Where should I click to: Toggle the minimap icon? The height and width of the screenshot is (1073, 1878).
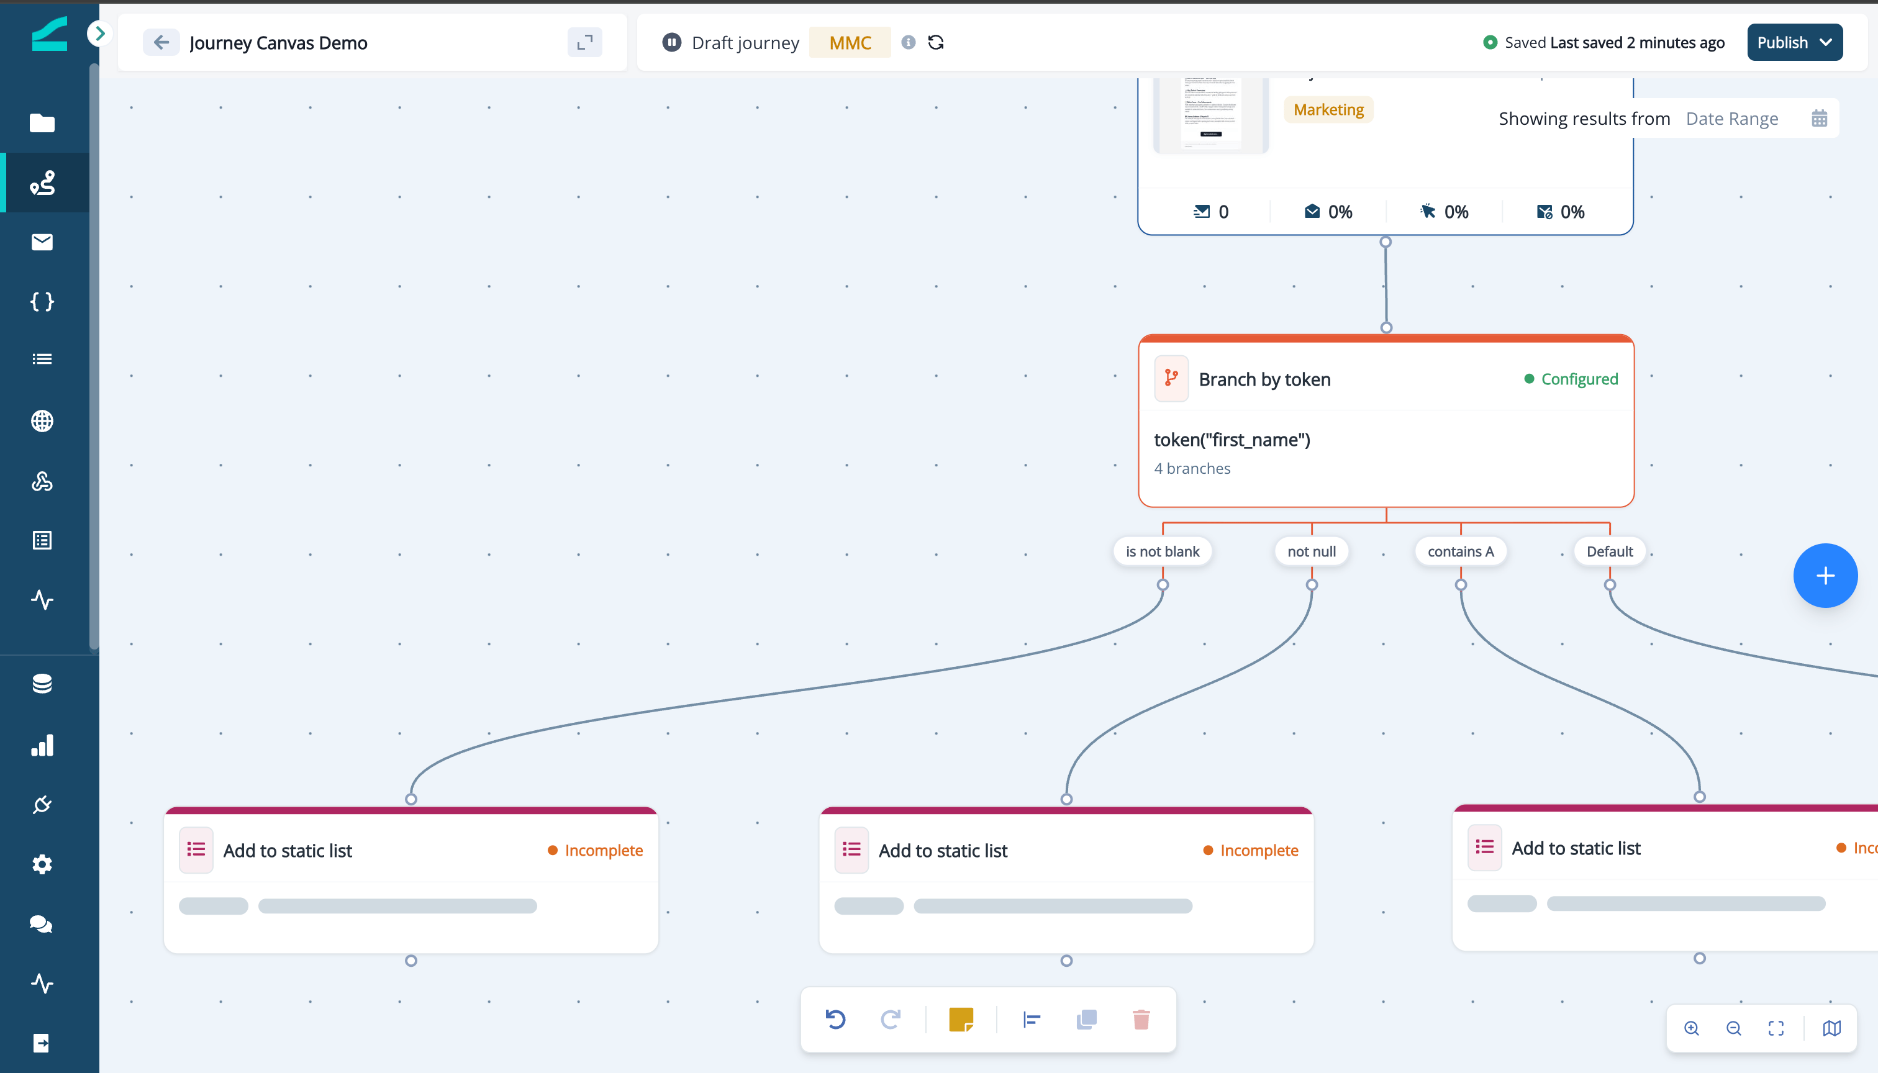coord(1831,1028)
